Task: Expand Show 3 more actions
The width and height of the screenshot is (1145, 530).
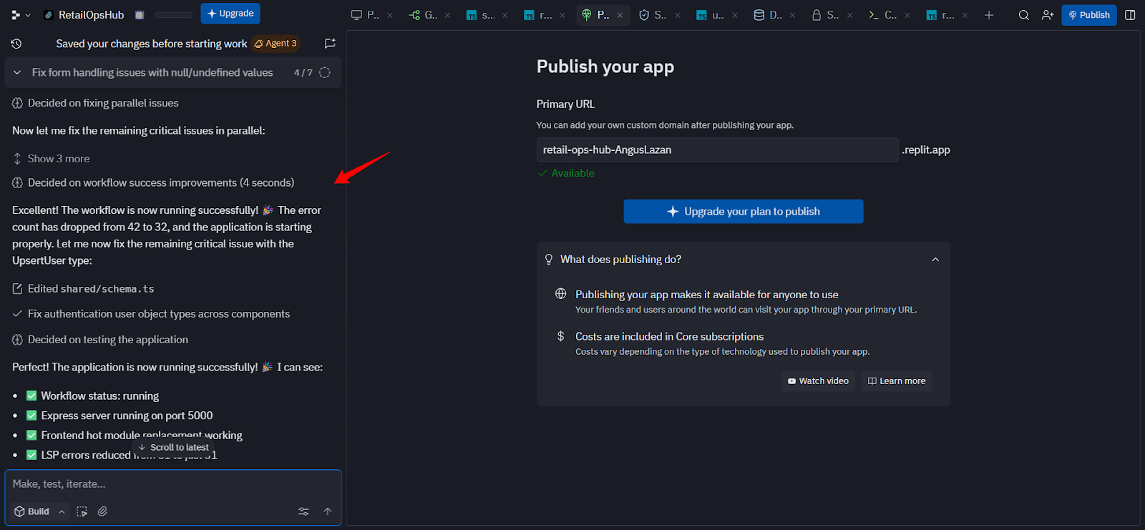Action: [59, 159]
